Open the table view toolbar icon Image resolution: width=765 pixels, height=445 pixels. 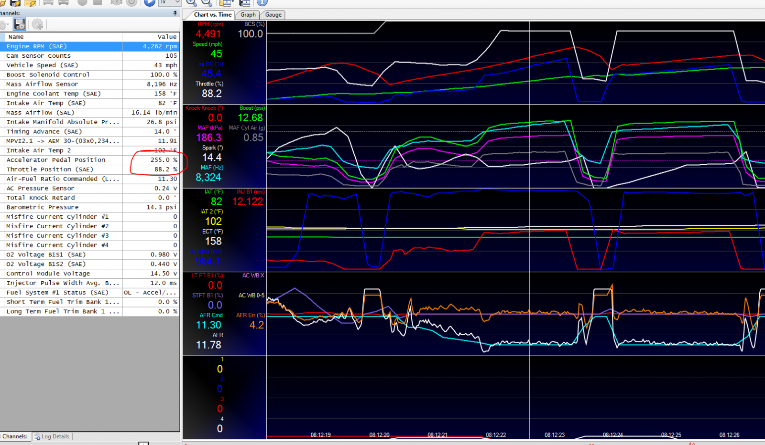pyautogui.click(x=245, y=2)
